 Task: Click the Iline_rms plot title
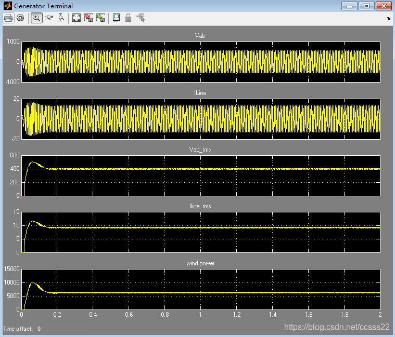(200, 206)
